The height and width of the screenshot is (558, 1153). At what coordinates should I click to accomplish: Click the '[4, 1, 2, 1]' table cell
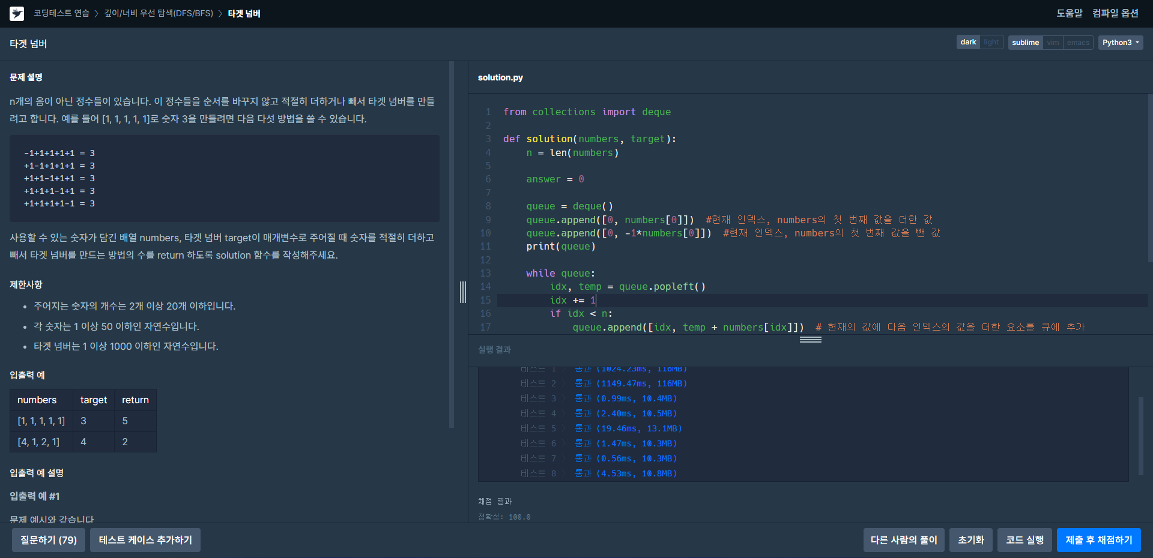tap(41, 442)
